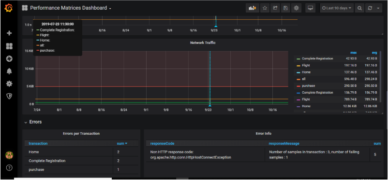Click the 9/23 marker on Network Traffic graph
The height and width of the screenshot is (181, 388).
pyautogui.click(x=210, y=105)
